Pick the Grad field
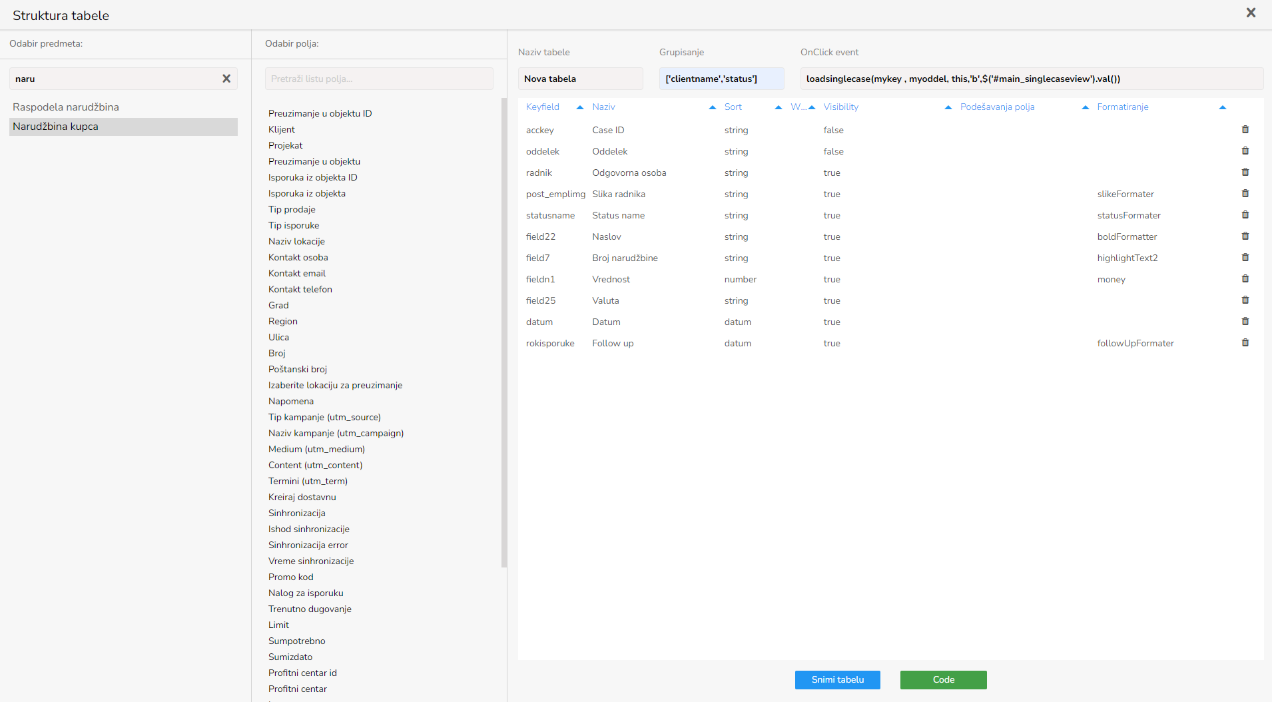Screen dimensions: 1272x702 pos(278,306)
